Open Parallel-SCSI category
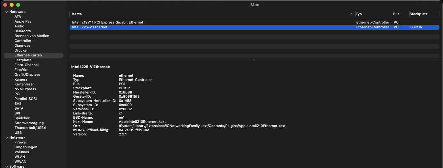This screenshot has width=443, height=168. 26,99
